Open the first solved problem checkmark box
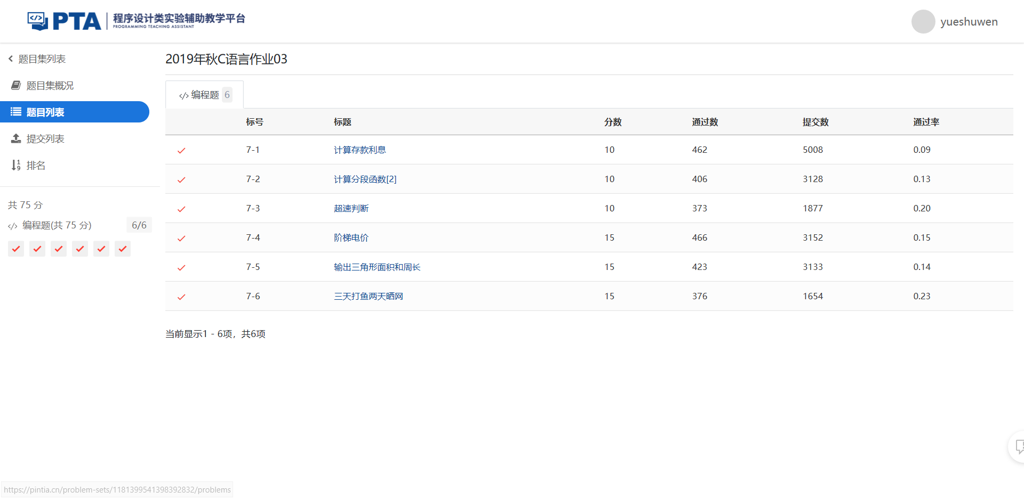This screenshot has height=500, width=1024. click(16, 249)
